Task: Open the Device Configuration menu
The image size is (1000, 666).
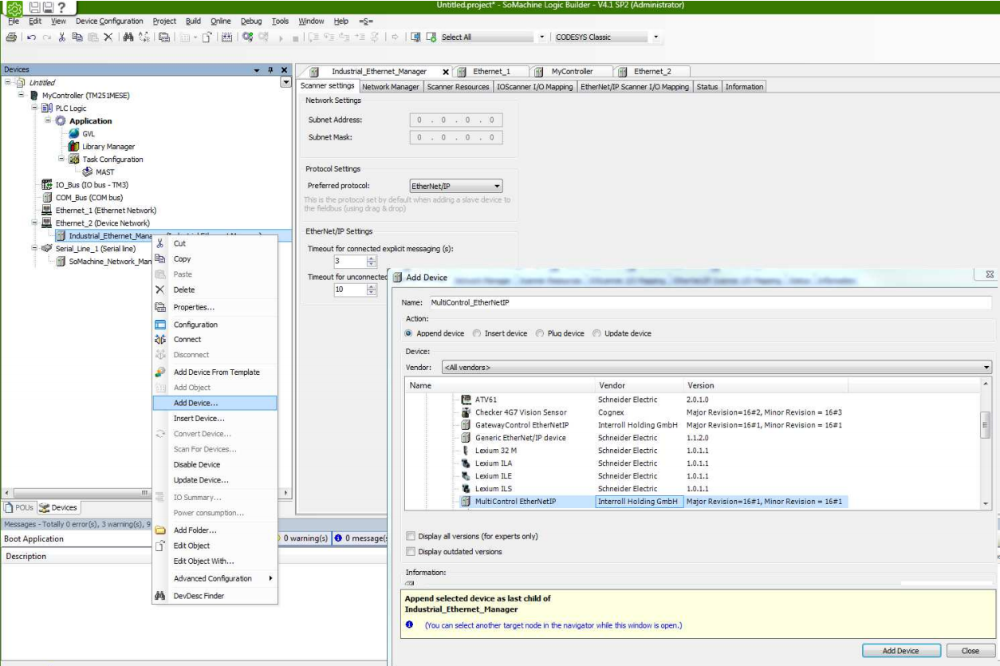Action: (110, 22)
